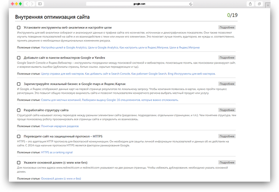Check 'Установите инструменты веб-аналитики' checkbox
The height and width of the screenshot is (192, 279).
[18, 28]
